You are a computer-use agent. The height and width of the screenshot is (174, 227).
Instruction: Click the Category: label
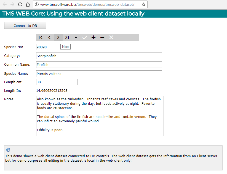12,56
